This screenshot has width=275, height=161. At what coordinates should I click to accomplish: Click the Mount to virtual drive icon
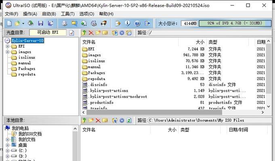pyautogui.click(x=94, y=23)
